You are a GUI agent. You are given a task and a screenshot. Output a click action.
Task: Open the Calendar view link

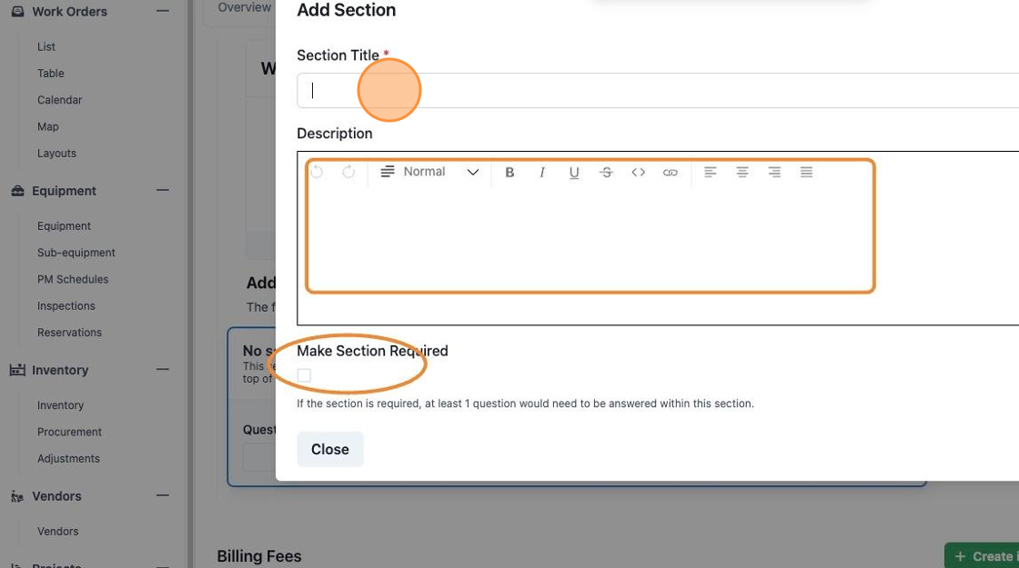pyautogui.click(x=60, y=100)
